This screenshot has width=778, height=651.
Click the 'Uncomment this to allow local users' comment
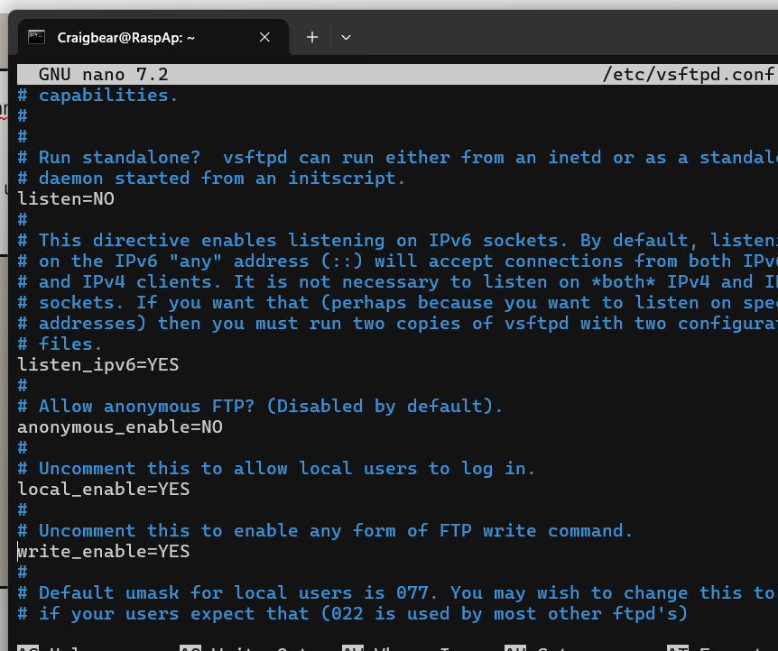tap(287, 468)
